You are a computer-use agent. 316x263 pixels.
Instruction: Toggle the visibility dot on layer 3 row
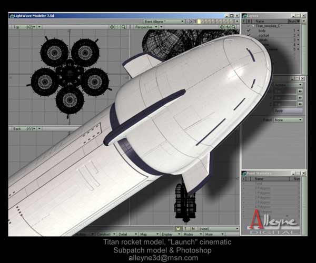[298, 40]
